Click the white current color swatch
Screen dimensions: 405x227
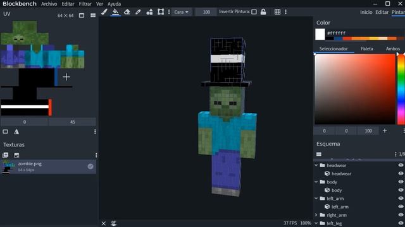tap(320, 34)
